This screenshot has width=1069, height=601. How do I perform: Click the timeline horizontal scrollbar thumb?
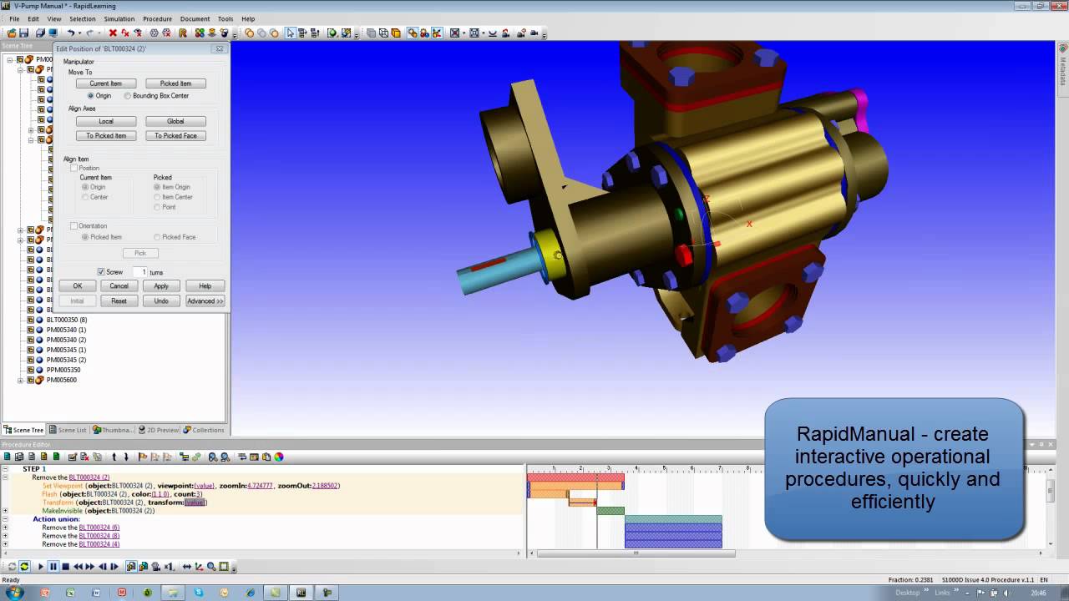636,553
